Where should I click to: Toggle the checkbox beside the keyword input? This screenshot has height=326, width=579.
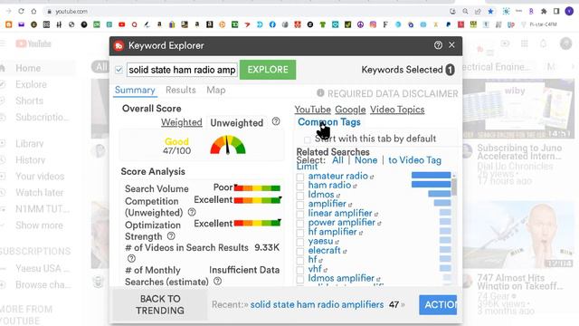point(119,70)
